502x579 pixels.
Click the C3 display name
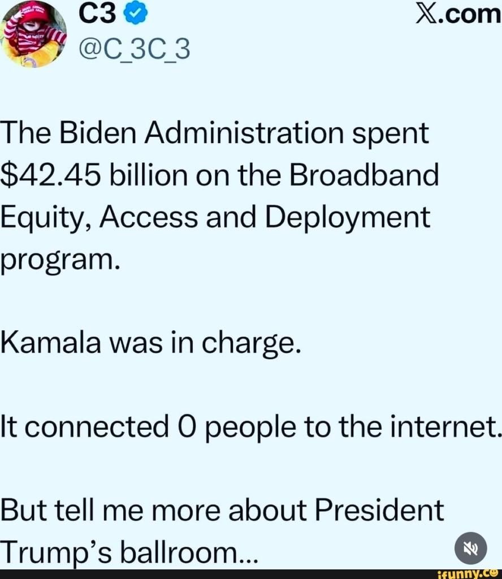coord(93,15)
